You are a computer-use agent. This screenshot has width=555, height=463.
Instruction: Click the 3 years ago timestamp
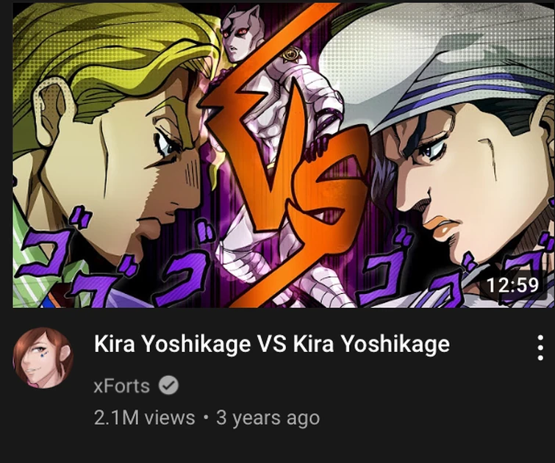click(268, 417)
